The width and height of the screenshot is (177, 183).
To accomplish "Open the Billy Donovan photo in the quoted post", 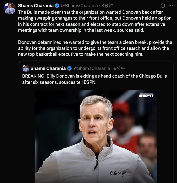I will (x=96, y=136).
